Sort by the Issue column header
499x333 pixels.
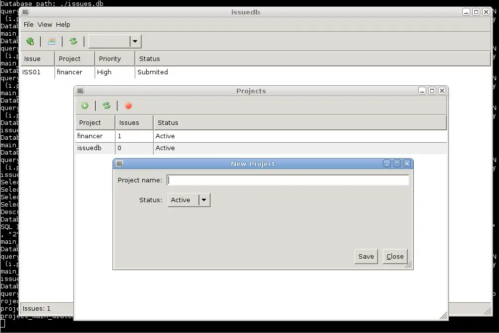tap(38, 58)
